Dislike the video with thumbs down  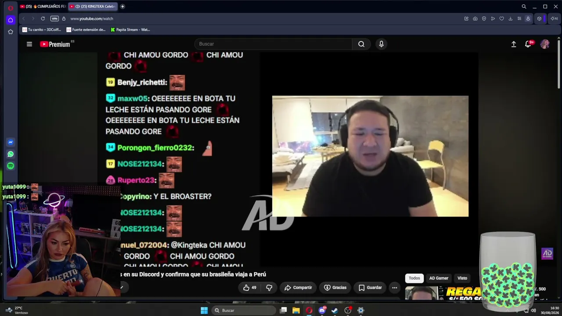[269, 287]
